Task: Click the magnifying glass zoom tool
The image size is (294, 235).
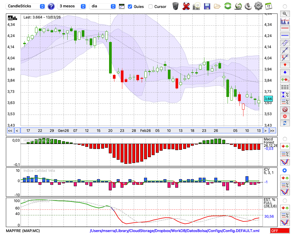Action: (285, 14)
